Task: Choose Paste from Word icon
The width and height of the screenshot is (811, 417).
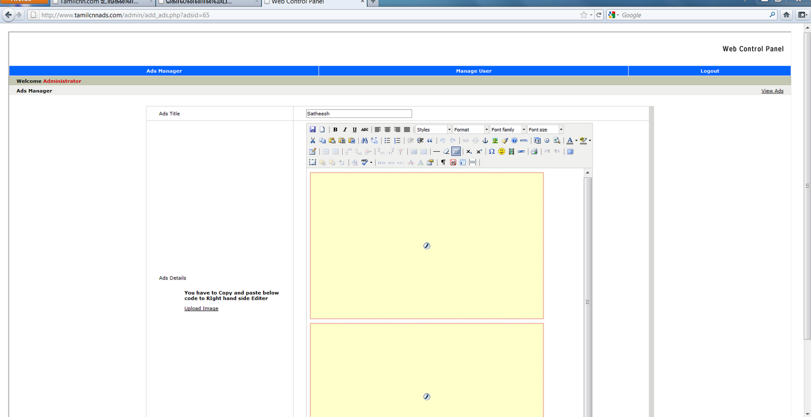Action: click(352, 141)
